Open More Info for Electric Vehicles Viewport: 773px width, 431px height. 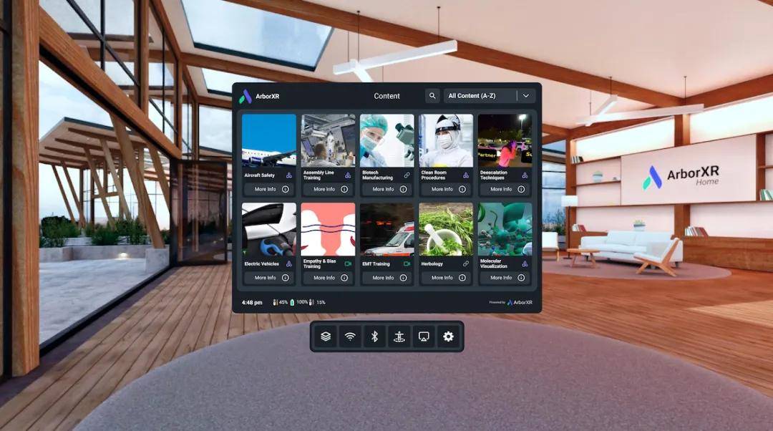pos(269,278)
